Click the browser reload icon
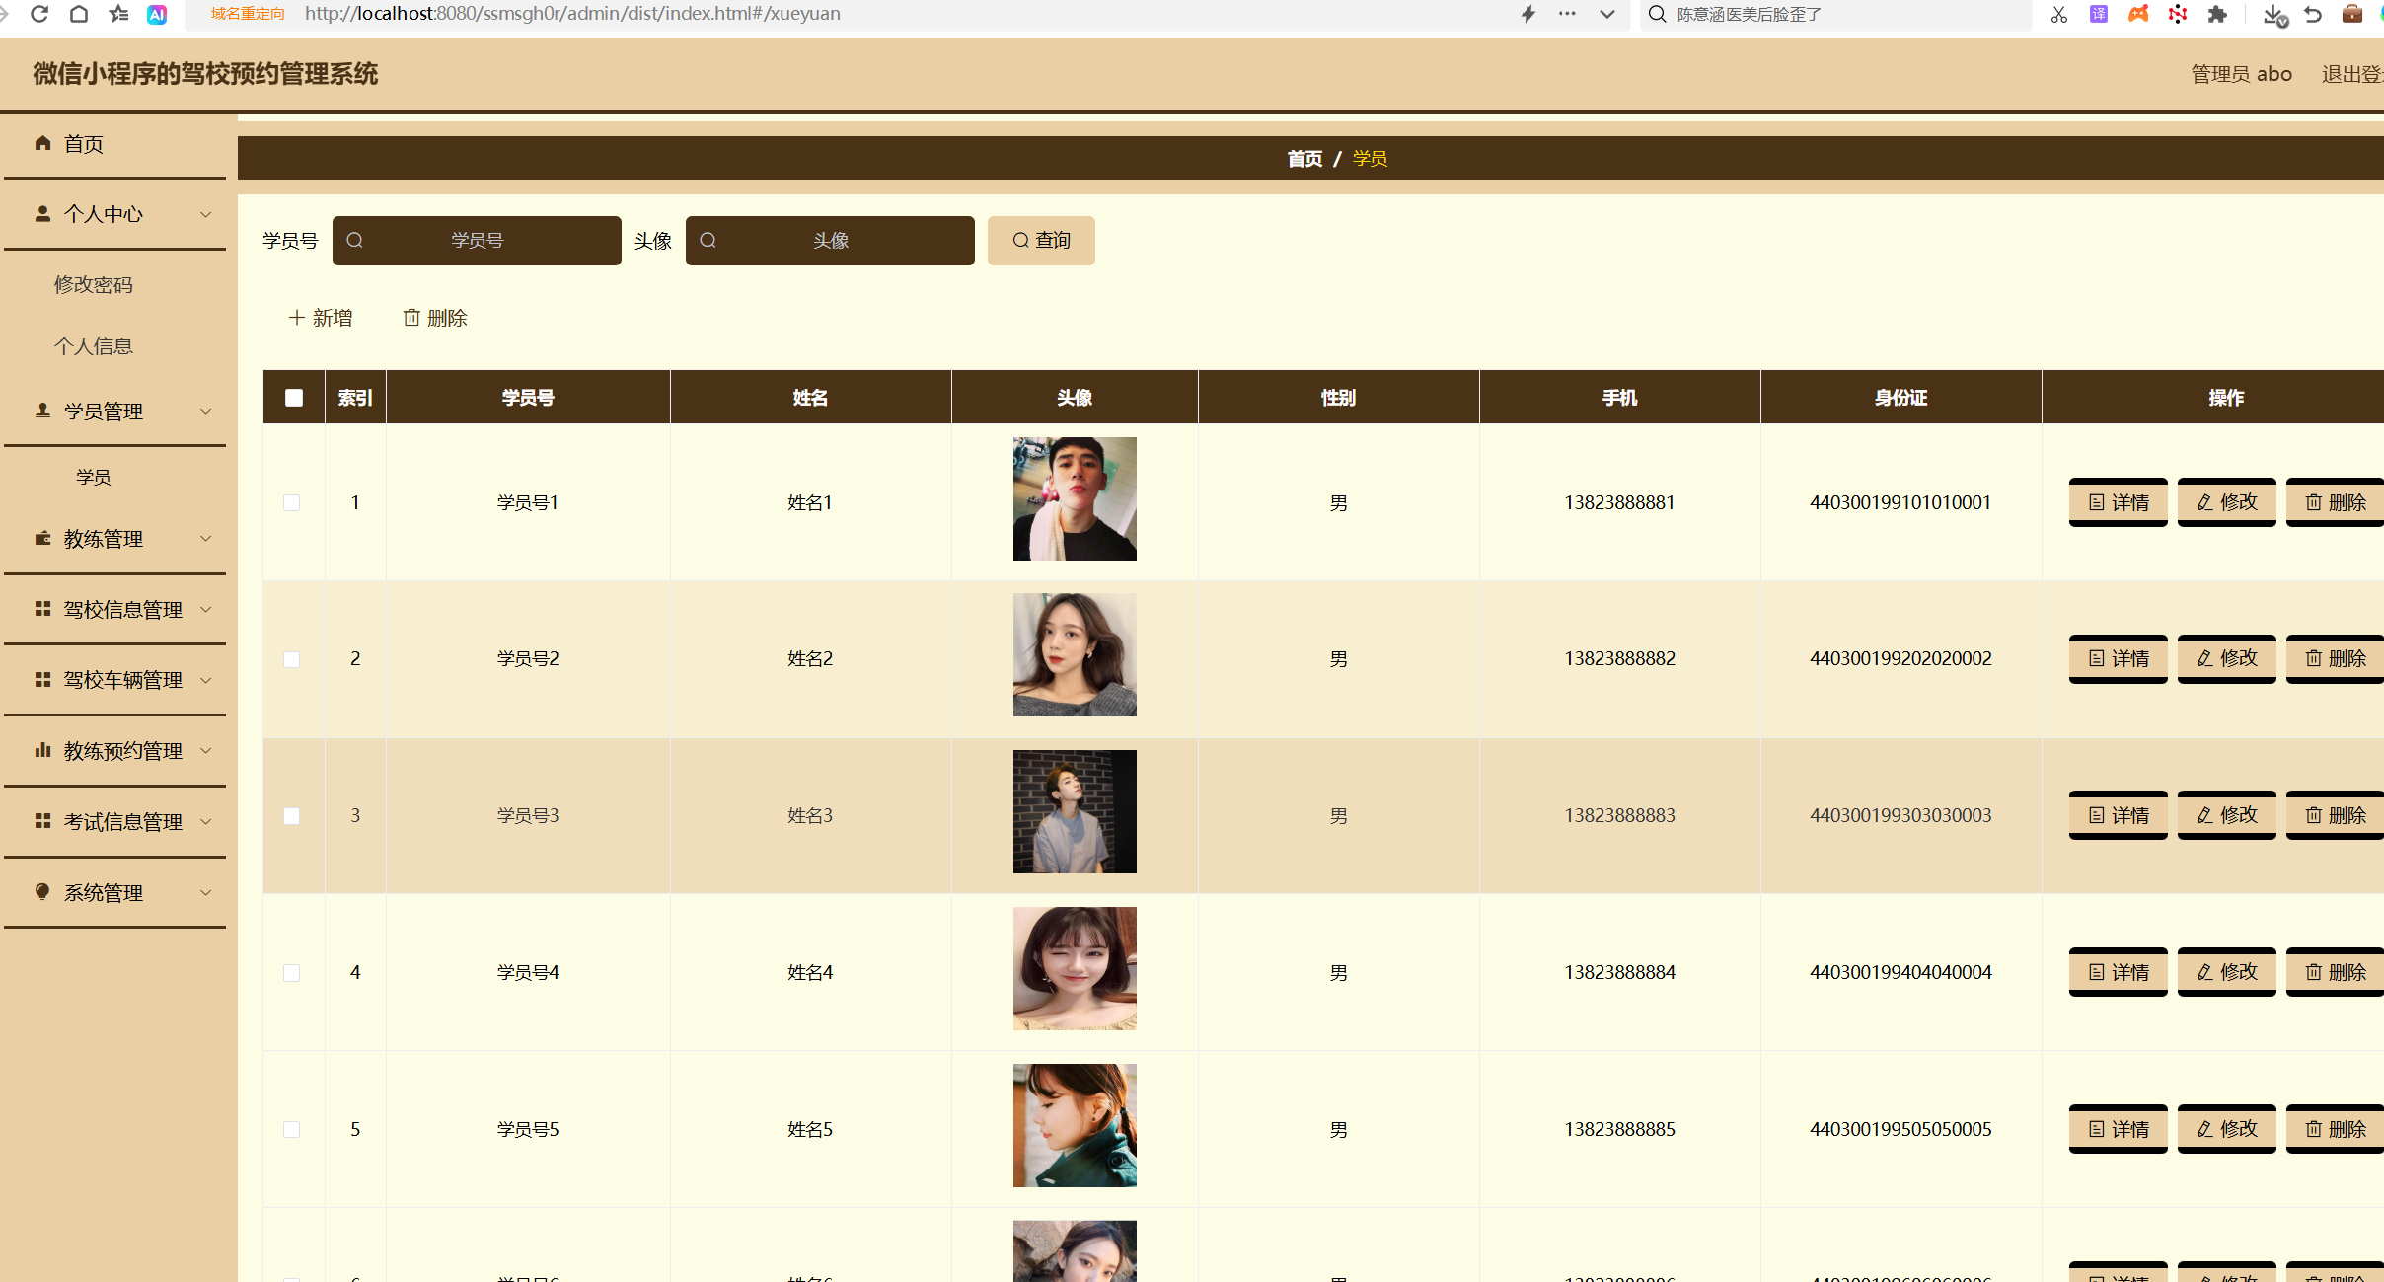 39,14
